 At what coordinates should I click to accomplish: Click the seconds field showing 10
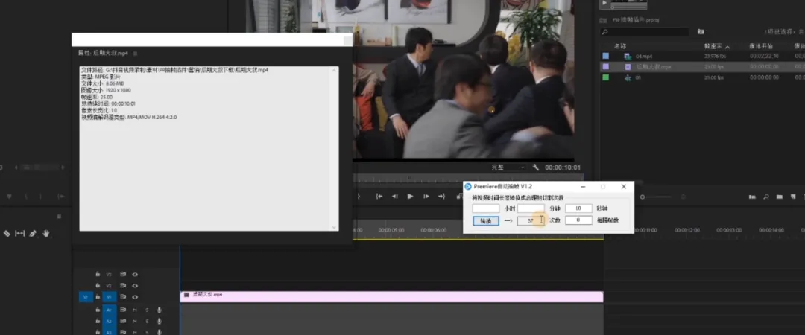click(578, 208)
